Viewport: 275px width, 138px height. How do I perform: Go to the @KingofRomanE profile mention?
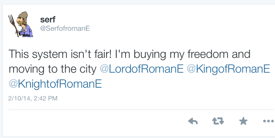[228, 69]
